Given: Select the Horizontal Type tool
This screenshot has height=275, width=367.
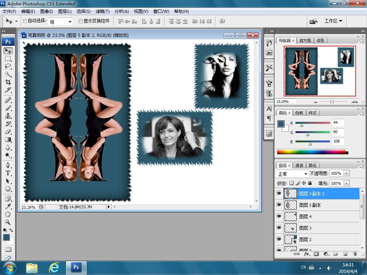Looking at the screenshot, I should click(x=8, y=173).
